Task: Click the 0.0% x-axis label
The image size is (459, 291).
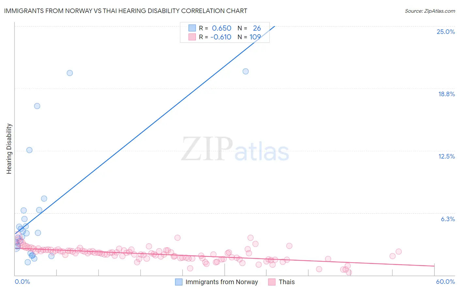Action: coord(22,282)
